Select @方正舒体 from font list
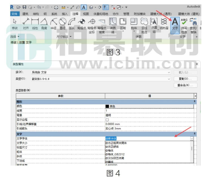The image size is (202, 178). click(x=112, y=147)
